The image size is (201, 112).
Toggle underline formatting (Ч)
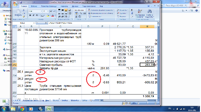37,15
